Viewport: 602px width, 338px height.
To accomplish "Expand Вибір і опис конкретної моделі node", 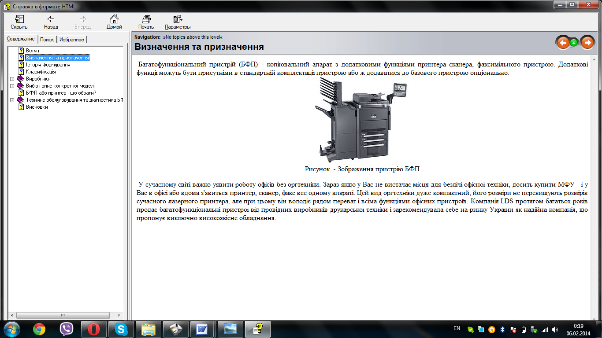I will click(12, 86).
